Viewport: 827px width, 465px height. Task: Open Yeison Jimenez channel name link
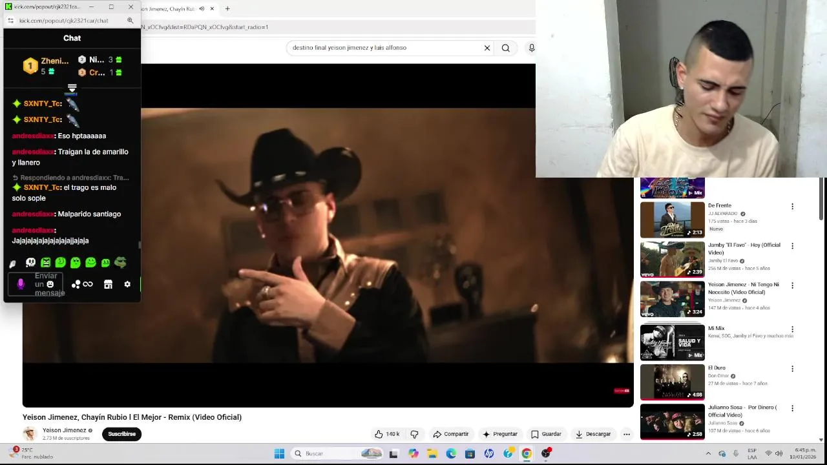coord(64,430)
